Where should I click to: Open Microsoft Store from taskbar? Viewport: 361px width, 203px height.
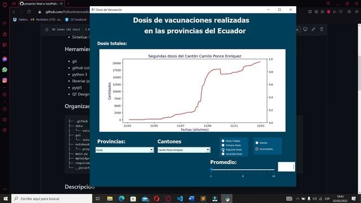133,198
